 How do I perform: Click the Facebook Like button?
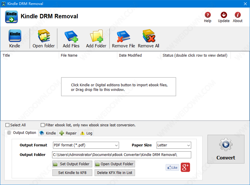[172, 167]
